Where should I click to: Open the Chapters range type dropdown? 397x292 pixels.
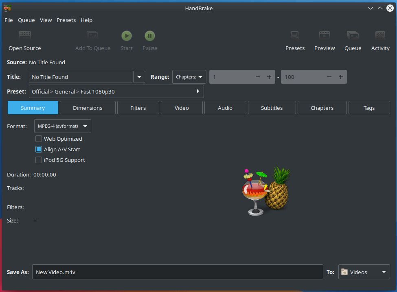[189, 77]
